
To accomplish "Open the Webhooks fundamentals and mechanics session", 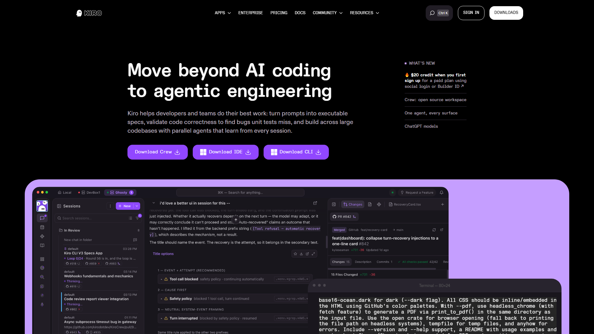I will (100, 279).
